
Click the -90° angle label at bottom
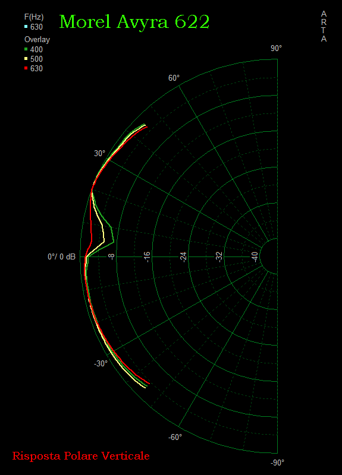point(277,463)
